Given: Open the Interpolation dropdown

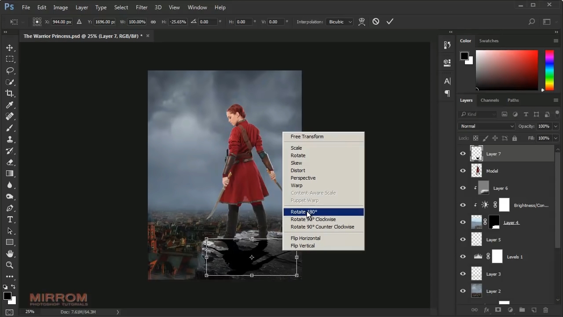Looking at the screenshot, I should 340,22.
